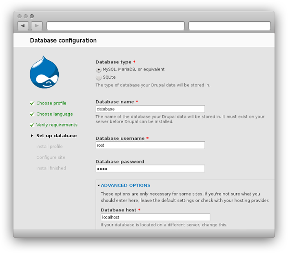The width and height of the screenshot is (288, 253).
Task: Click the 'type of database' help text
Action: [153, 85]
